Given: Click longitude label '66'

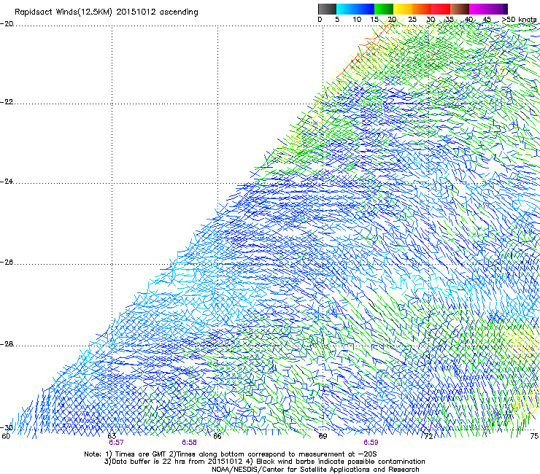Looking at the screenshot, I should (217, 437).
